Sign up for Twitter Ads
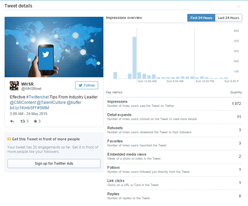The height and width of the screenshot is (206, 248). click(x=54, y=163)
